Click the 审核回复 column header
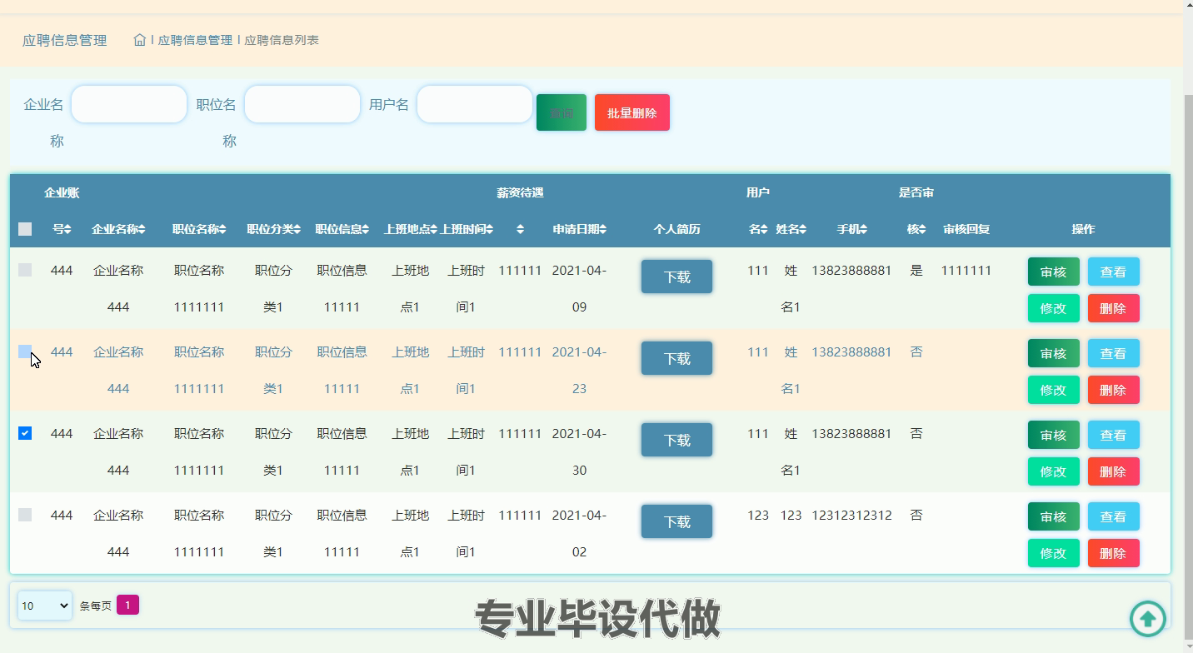The image size is (1193, 653). 966,229
